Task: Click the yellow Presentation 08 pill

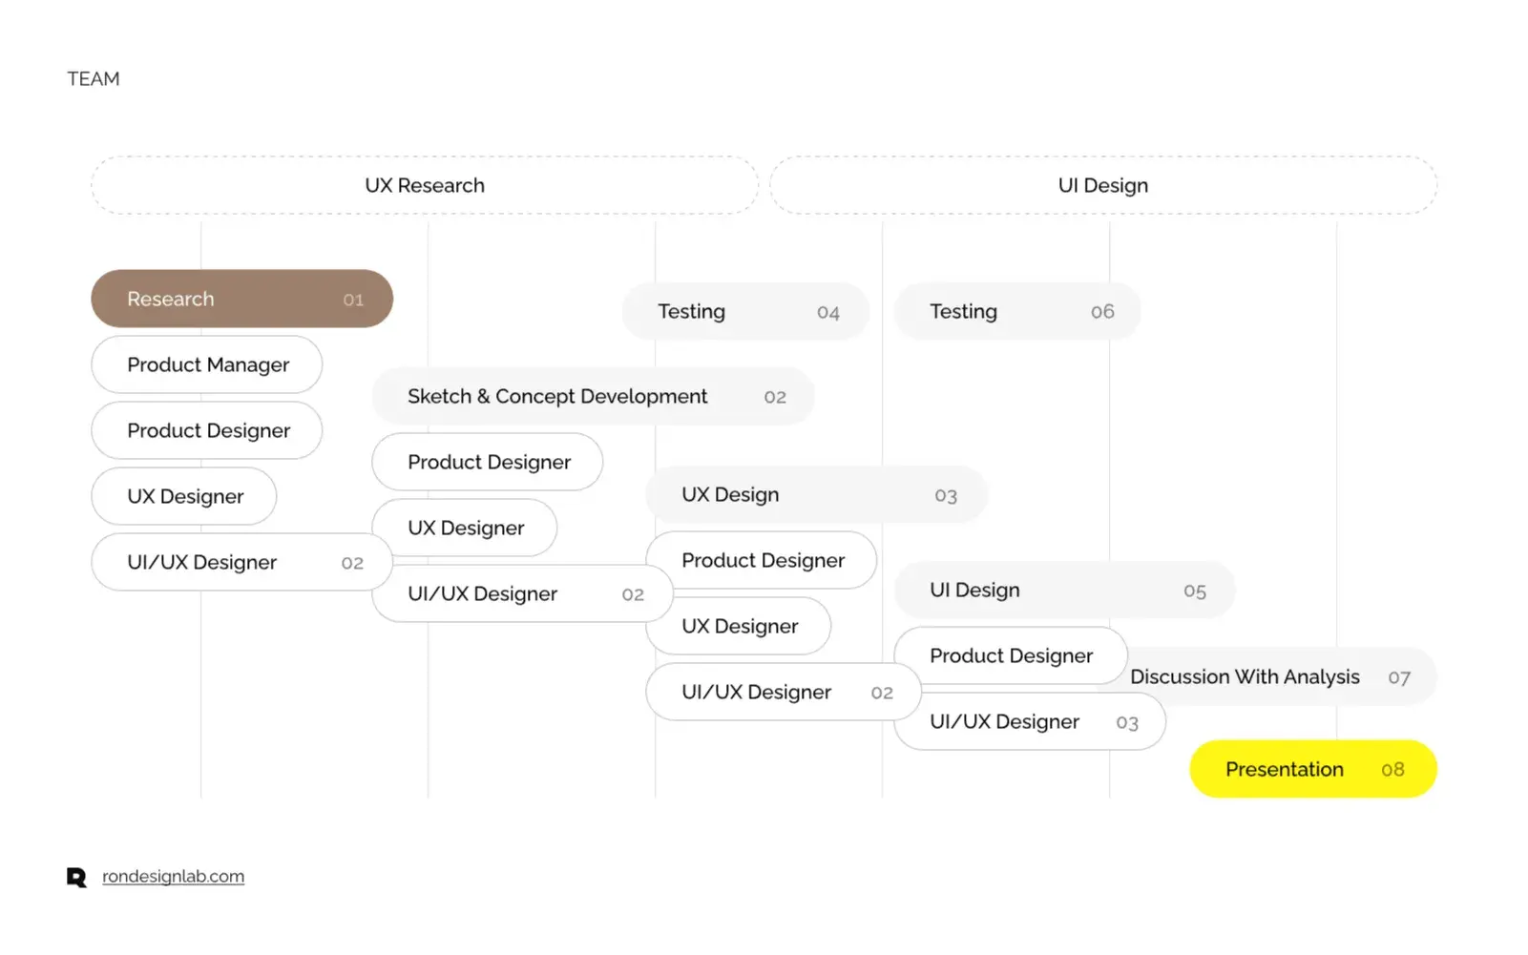Action: point(1313,769)
